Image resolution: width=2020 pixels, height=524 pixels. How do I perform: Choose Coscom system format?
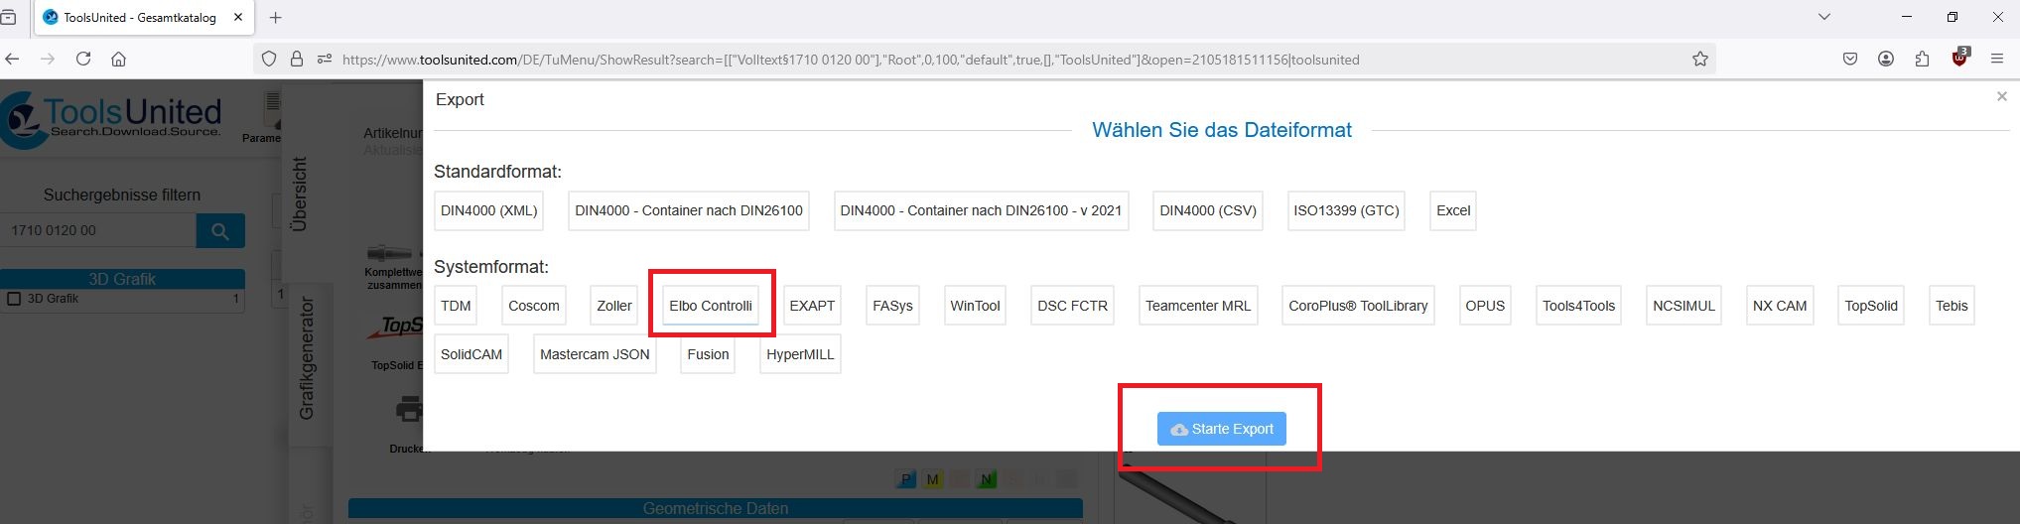534,306
